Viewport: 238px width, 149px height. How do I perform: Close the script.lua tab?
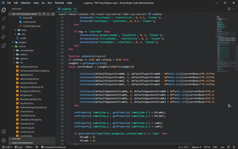click(75, 9)
